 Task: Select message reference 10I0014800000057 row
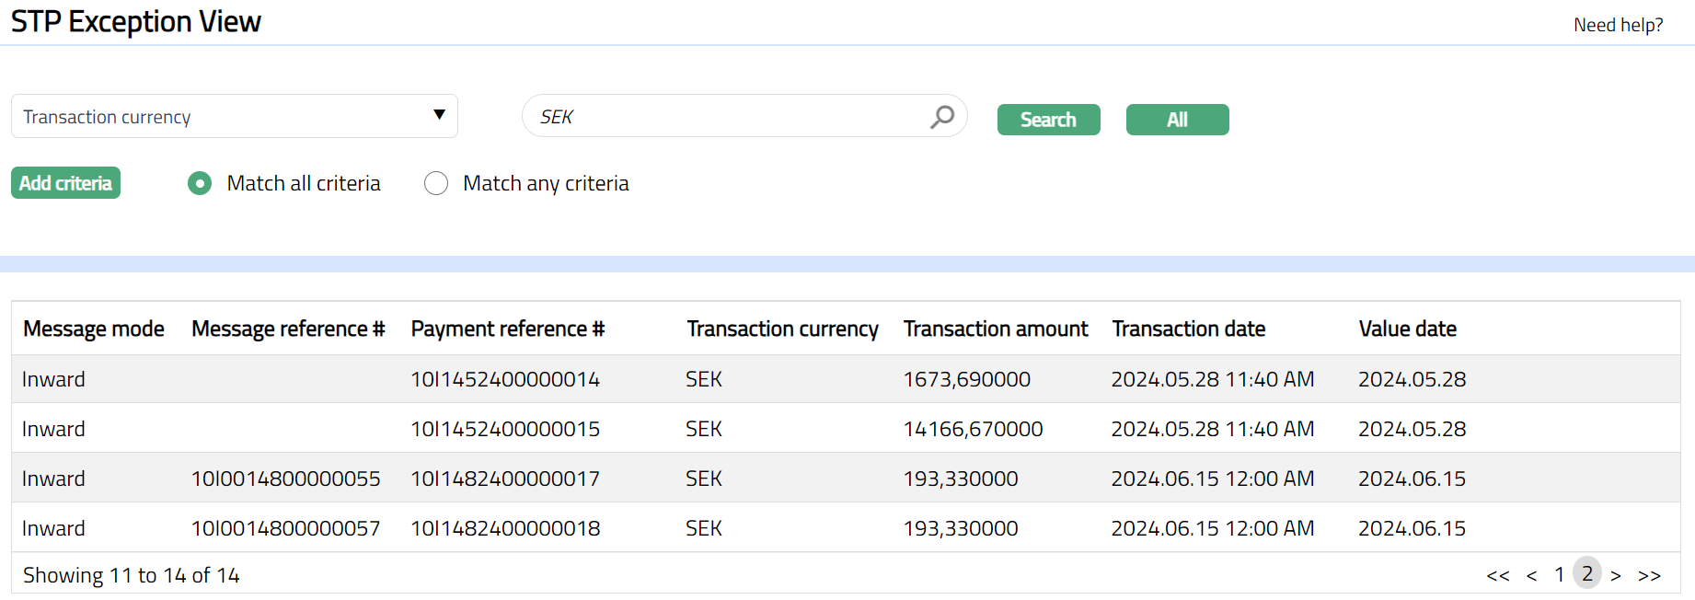coord(285,528)
